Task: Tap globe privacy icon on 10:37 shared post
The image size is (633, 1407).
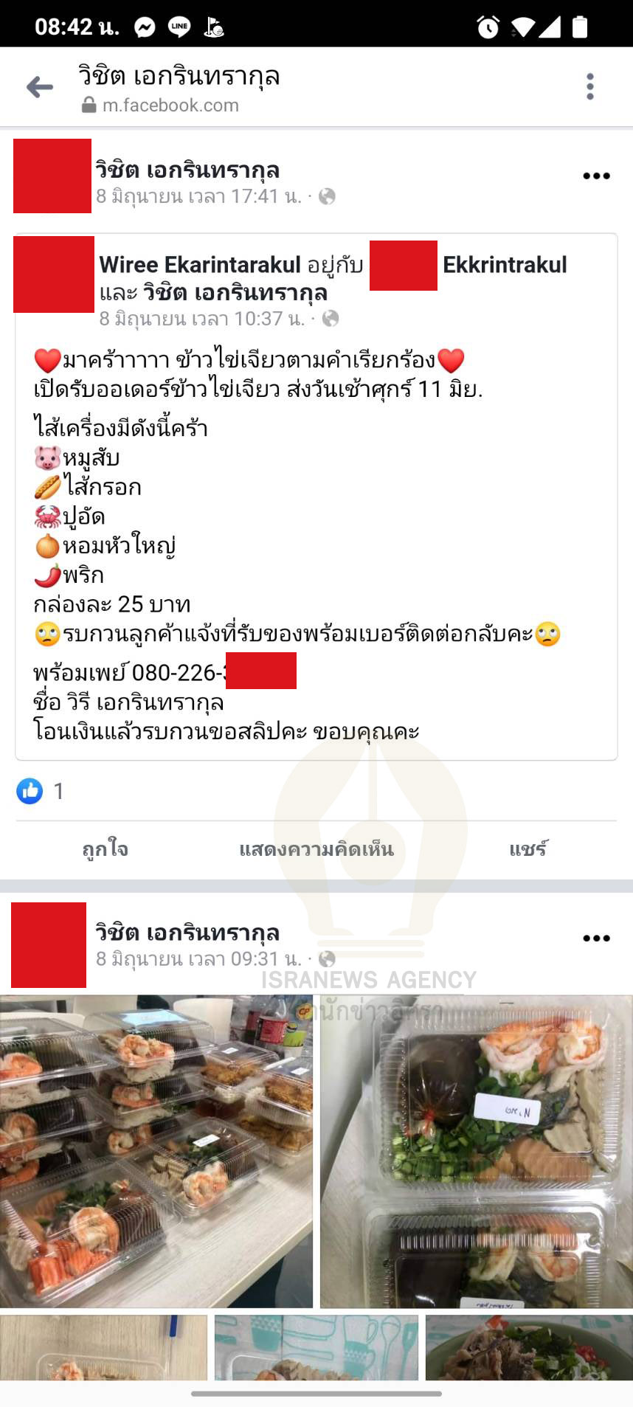Action: (331, 318)
